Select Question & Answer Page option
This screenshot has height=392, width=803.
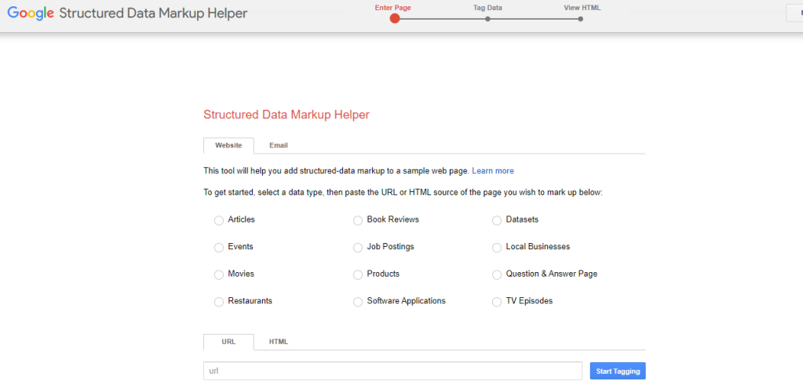pos(497,274)
